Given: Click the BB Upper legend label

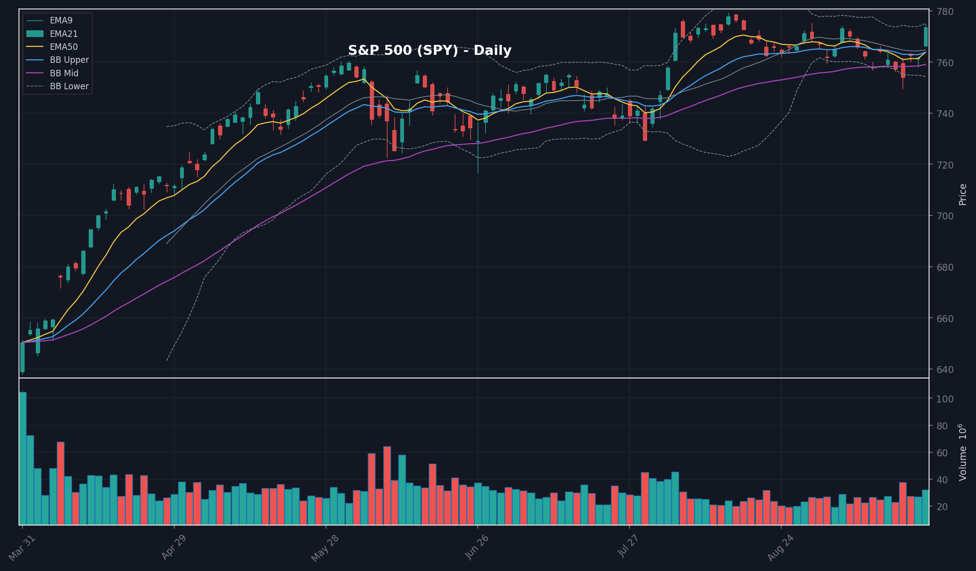Looking at the screenshot, I should (69, 60).
